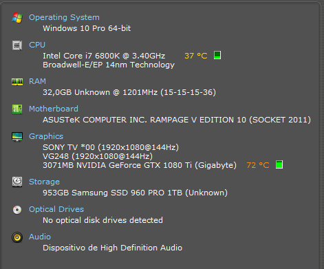Open the Storage section heading
The height and width of the screenshot is (269, 324).
point(44,182)
